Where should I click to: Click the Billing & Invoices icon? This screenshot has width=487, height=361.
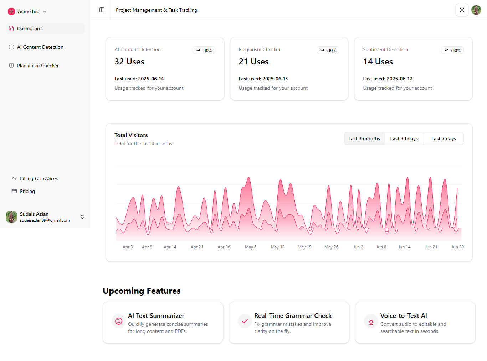[x=14, y=178]
